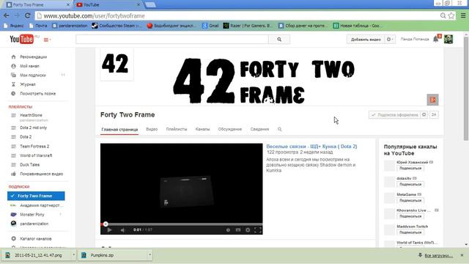Viewport: 469px width, 264px height.
Task: Reload the page
Action: (28, 15)
